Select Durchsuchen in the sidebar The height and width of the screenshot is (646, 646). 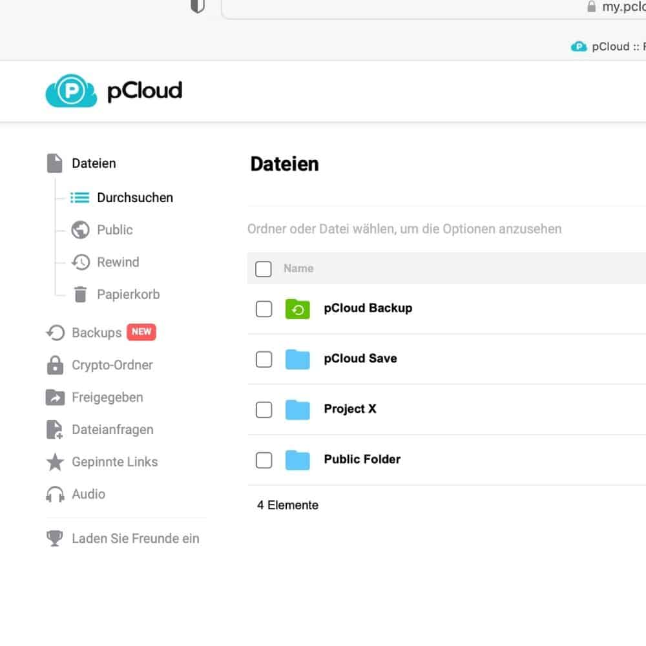click(x=135, y=198)
